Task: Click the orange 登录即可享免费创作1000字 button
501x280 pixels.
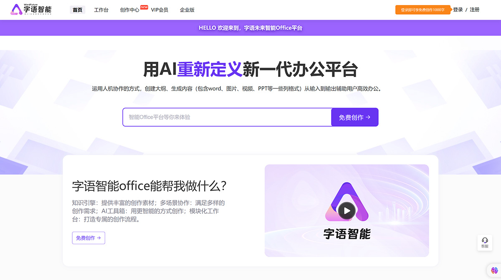Action: coord(423,9)
